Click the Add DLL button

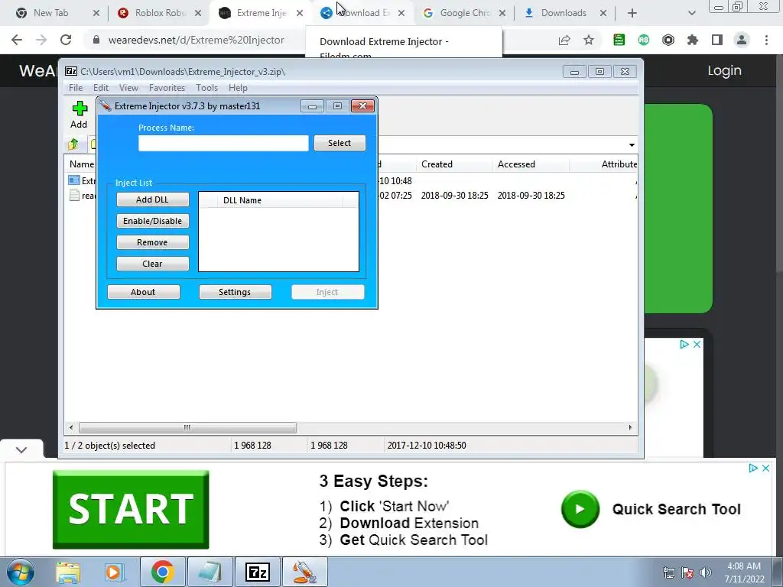click(x=152, y=199)
